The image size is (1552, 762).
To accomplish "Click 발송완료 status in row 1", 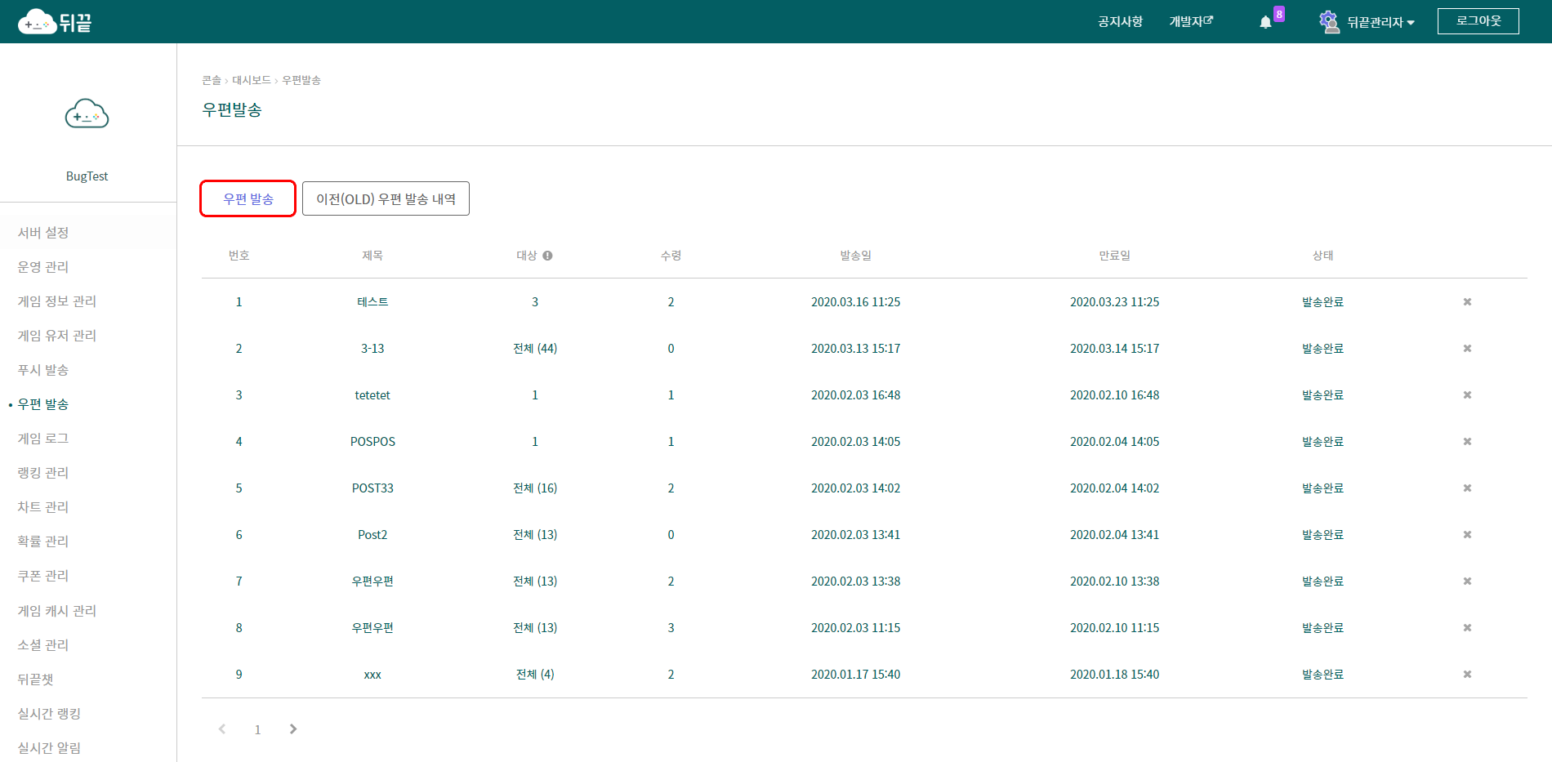I will (1322, 302).
